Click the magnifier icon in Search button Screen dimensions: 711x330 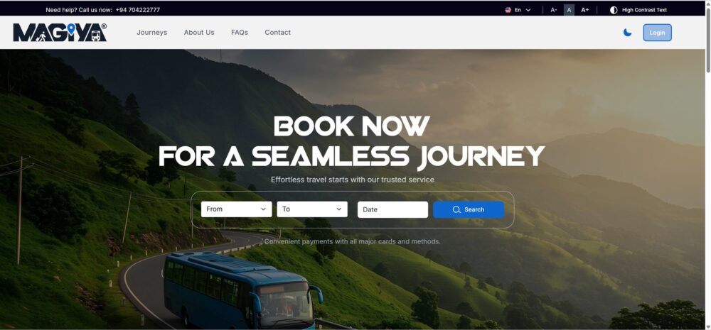pos(456,209)
